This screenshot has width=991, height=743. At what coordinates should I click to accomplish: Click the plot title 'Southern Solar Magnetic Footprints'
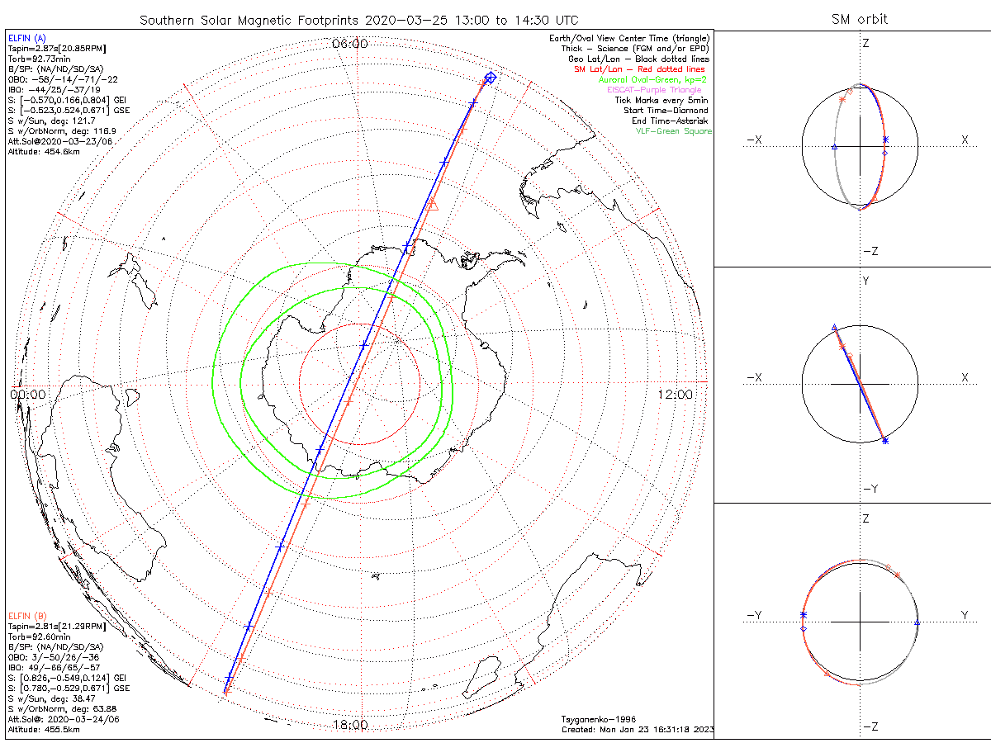pos(251,19)
